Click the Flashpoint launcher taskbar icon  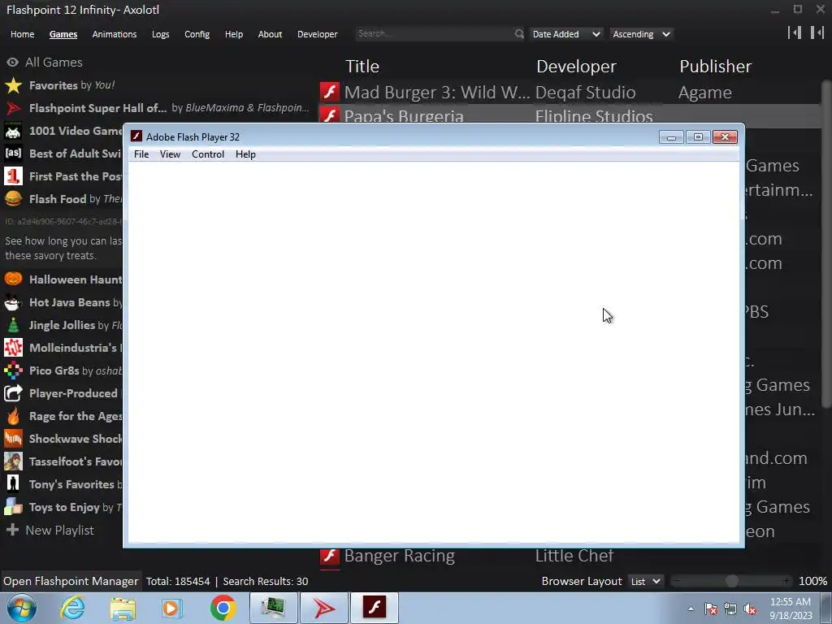pyautogui.click(x=324, y=608)
